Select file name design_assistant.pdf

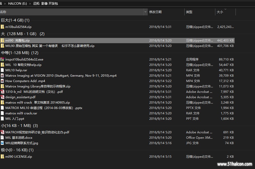(x=20, y=97)
